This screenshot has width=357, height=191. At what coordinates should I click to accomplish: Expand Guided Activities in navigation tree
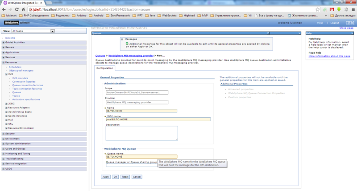(x=4, y=42)
